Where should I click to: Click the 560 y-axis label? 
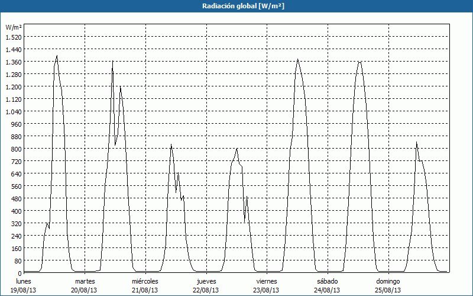(17, 186)
